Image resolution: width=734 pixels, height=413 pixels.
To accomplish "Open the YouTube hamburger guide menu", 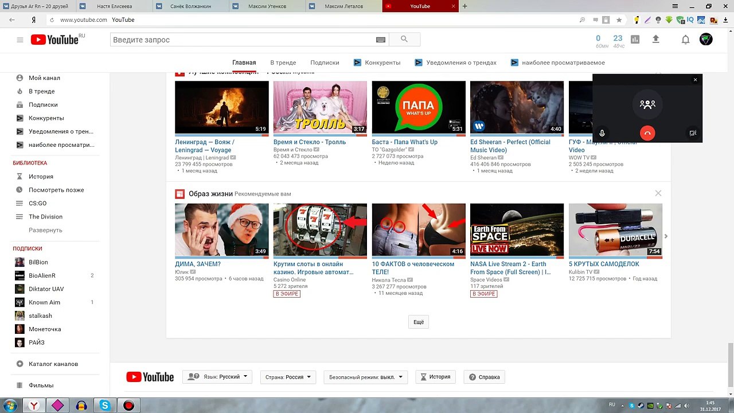I will (x=20, y=40).
